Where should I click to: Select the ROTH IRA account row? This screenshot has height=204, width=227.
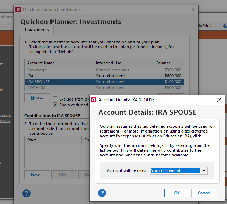tap(104, 88)
